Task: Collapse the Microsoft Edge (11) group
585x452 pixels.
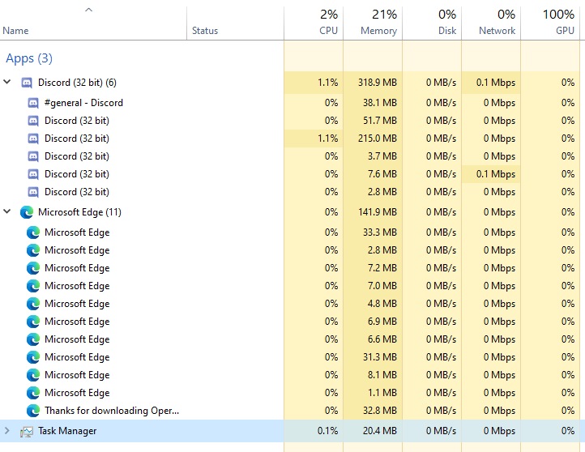Action: [7, 211]
